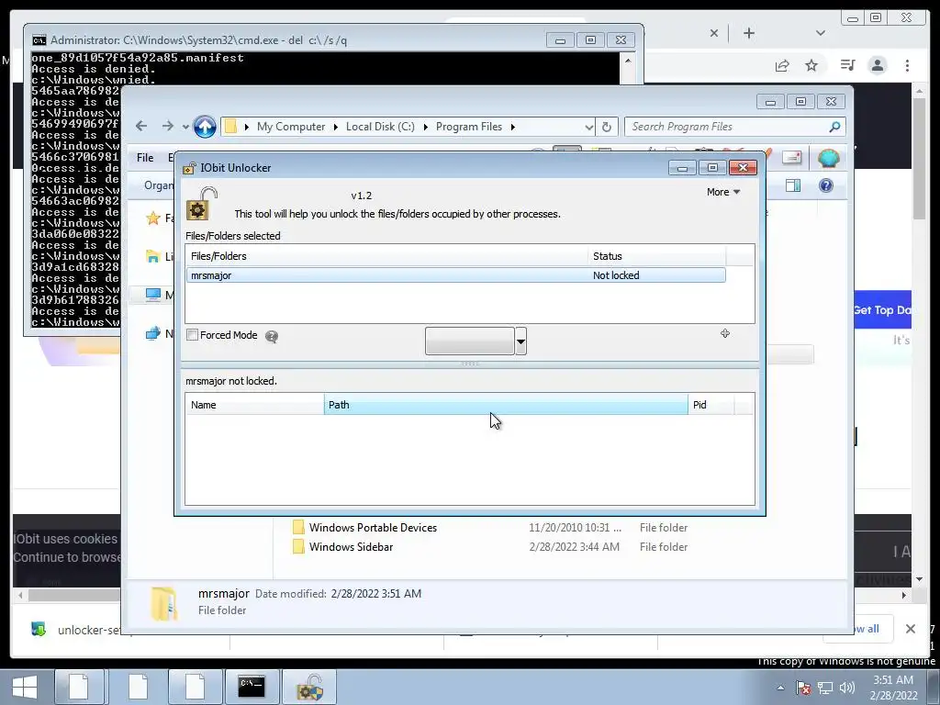Click the Network icon in navigation pane
The image size is (940, 705).
153,333
